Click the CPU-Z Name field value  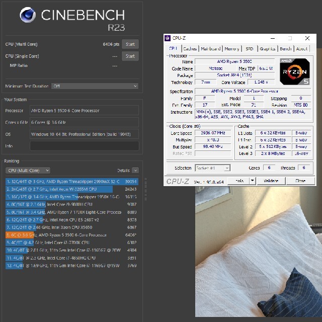point(234,61)
